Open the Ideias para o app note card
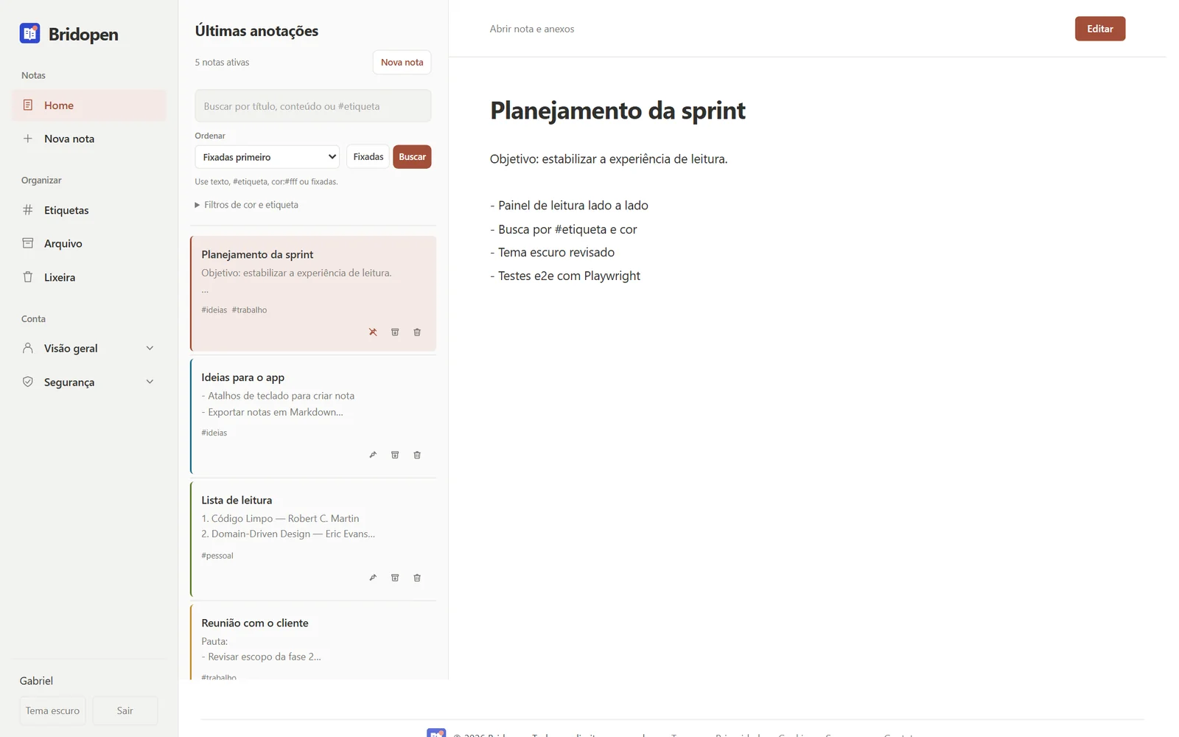This screenshot has width=1179, height=737. point(313,416)
